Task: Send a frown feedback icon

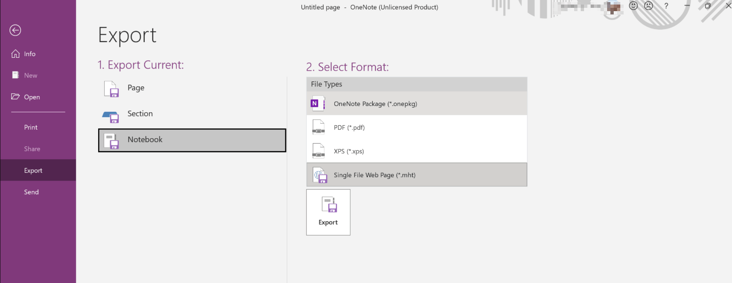Action: [649, 6]
